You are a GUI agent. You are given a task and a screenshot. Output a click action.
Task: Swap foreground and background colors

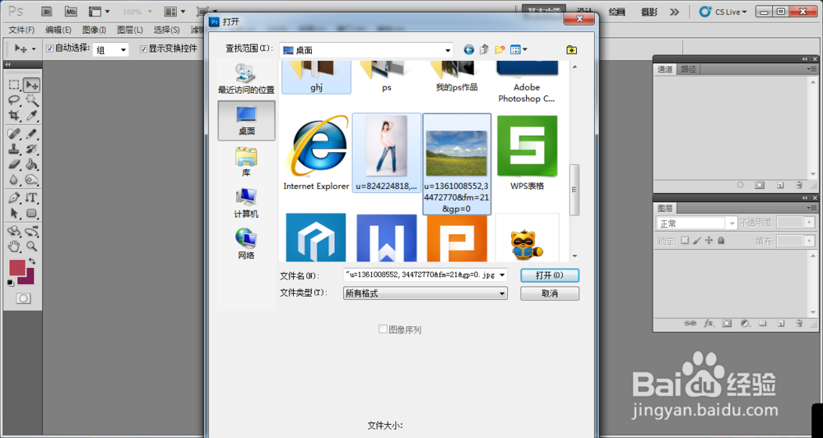[33, 261]
